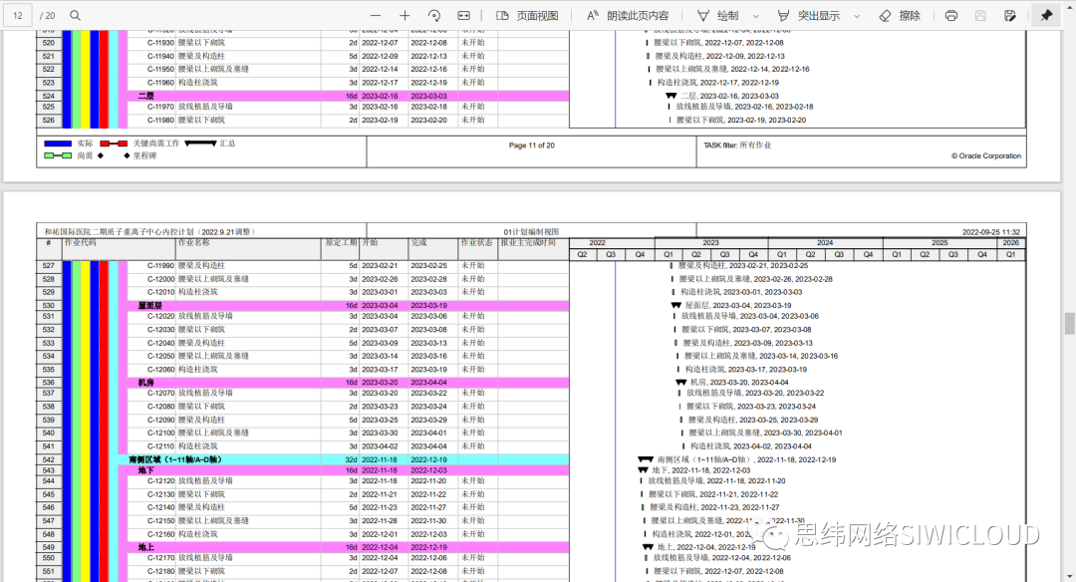Image resolution: width=1076 pixels, height=582 pixels.
Task: Click the 机房 summary row label
Action: (145, 383)
